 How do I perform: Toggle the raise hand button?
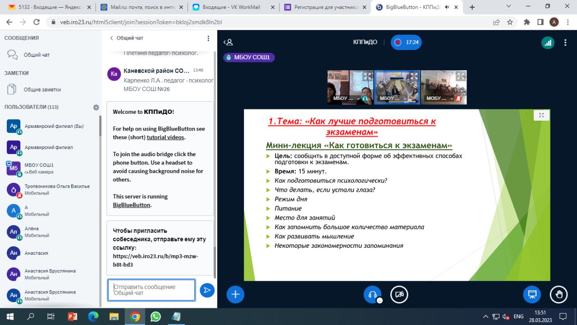tap(559, 294)
